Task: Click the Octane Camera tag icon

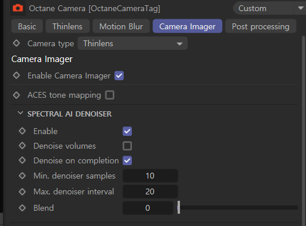Action: click(18, 8)
